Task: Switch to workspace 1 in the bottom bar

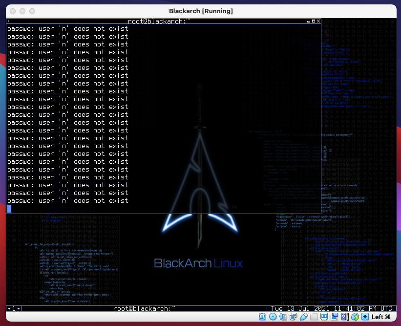Action: pyautogui.click(x=14, y=308)
